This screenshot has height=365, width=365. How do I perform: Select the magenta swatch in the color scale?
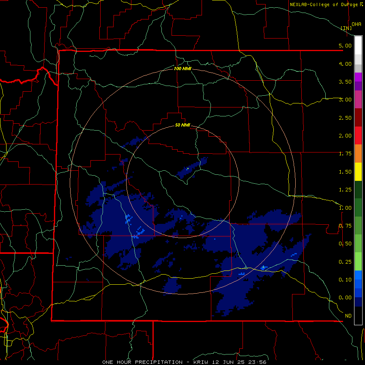[x=358, y=77]
